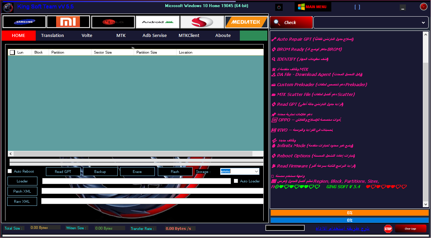
Task: Click the Custom Preloader log line
Action: pos(319,85)
